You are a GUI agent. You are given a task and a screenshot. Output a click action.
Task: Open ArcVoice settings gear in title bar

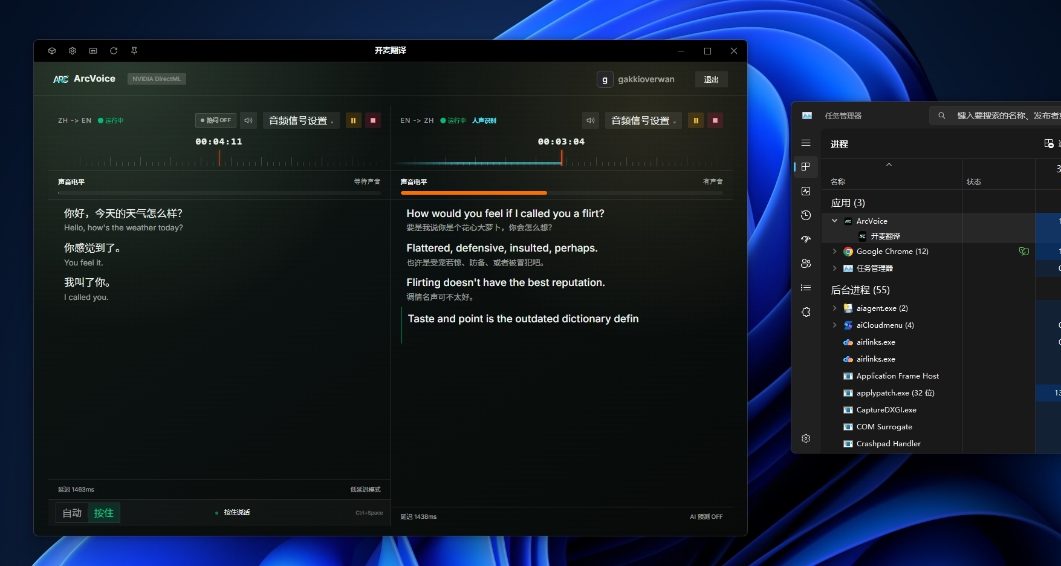[x=73, y=51]
